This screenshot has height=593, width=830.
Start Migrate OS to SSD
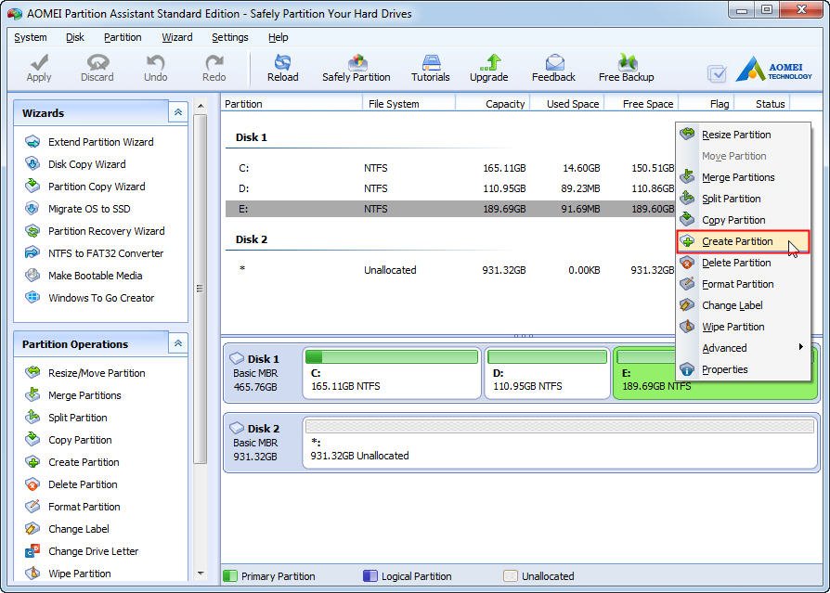click(78, 209)
